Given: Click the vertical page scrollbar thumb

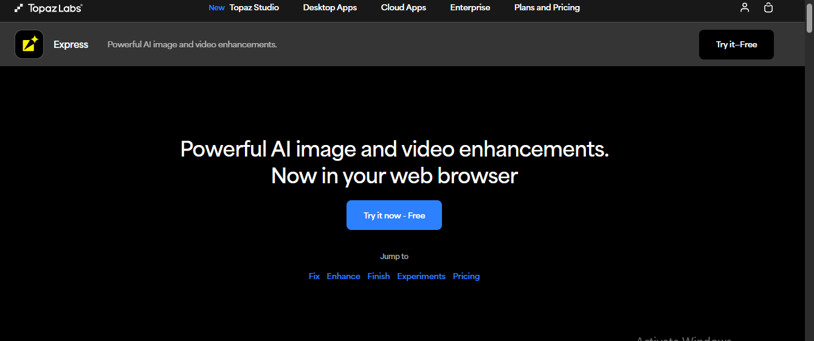Looking at the screenshot, I should point(809,19).
